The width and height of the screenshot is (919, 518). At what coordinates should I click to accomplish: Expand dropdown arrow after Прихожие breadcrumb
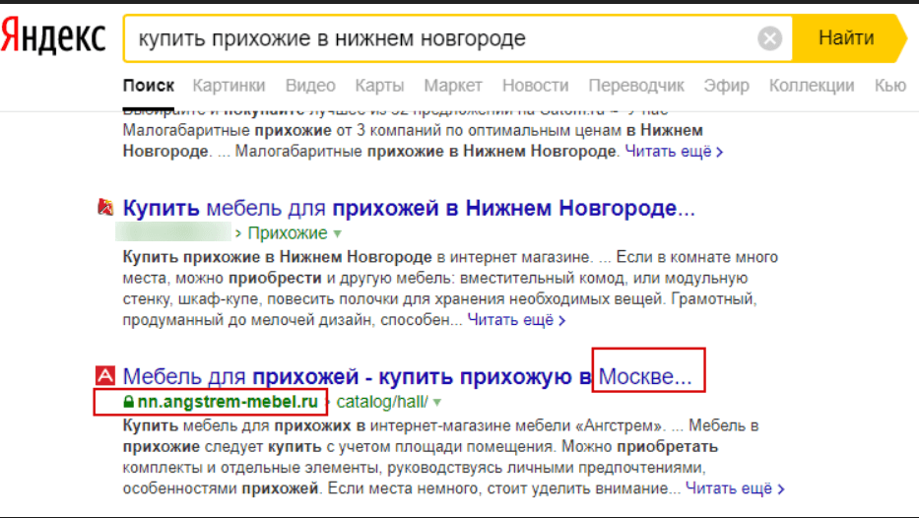pyautogui.click(x=338, y=233)
